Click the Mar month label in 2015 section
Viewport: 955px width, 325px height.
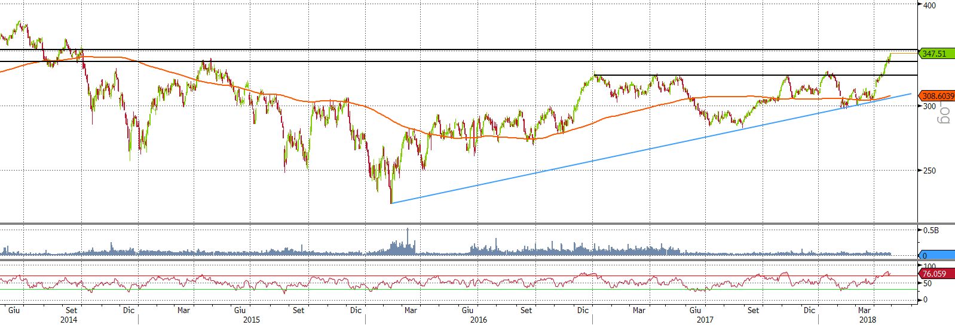[x=184, y=310]
